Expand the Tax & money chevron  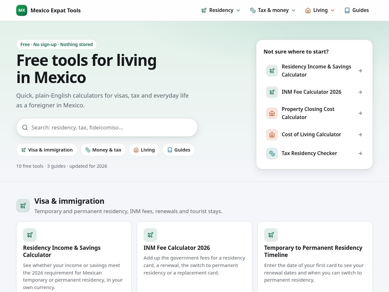tap(293, 10)
